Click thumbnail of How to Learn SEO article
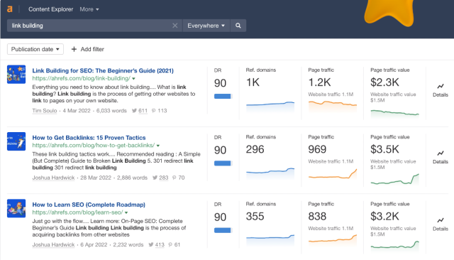 [x=16, y=208]
